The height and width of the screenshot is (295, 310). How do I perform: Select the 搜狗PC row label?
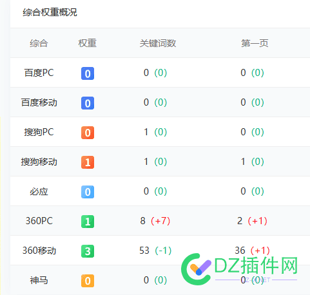coord(39,132)
